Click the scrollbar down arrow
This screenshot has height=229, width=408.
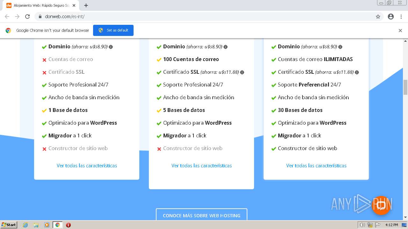(405, 218)
